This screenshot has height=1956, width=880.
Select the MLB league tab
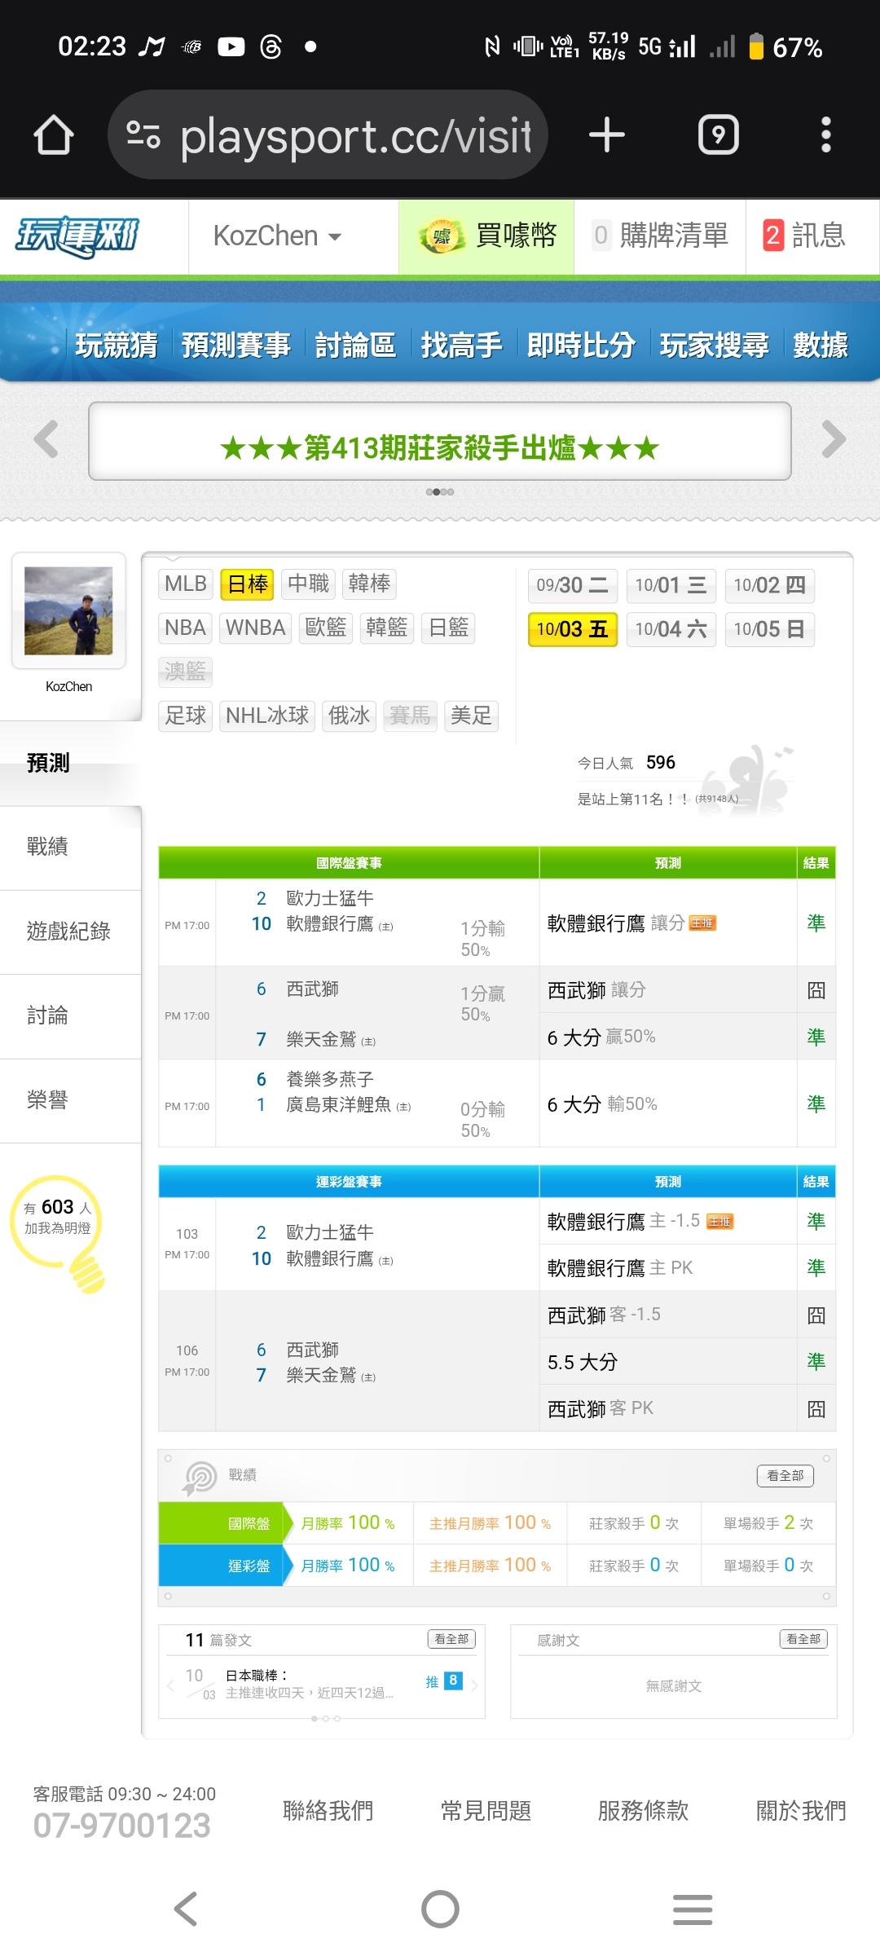[x=186, y=584]
